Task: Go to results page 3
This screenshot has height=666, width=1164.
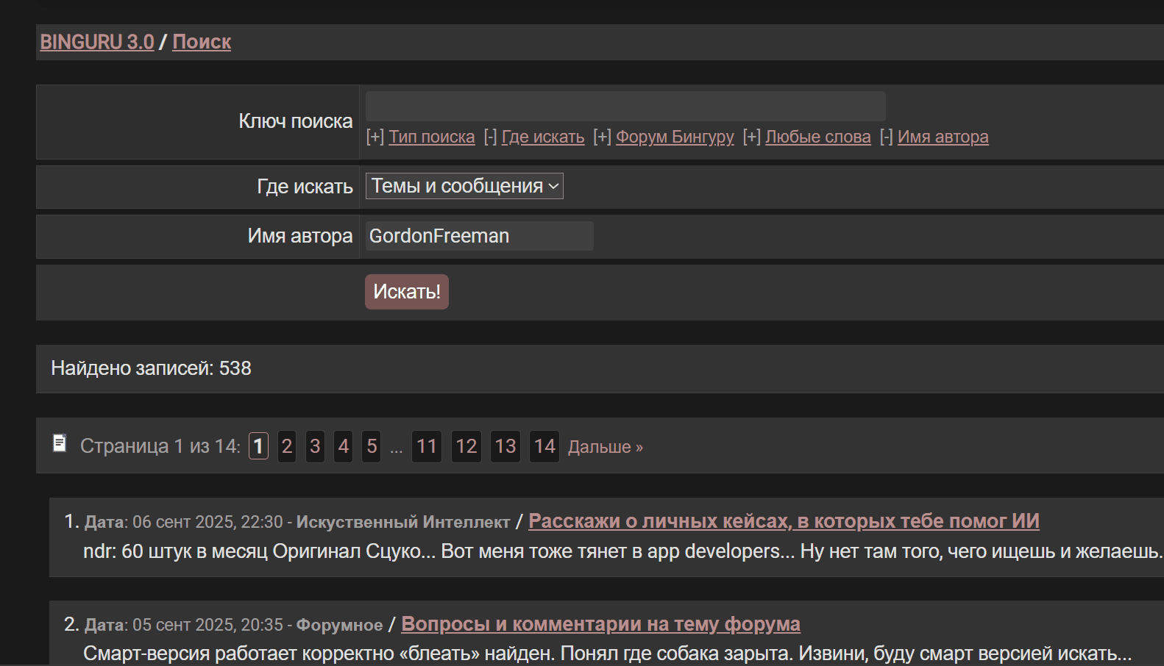Action: 315,446
